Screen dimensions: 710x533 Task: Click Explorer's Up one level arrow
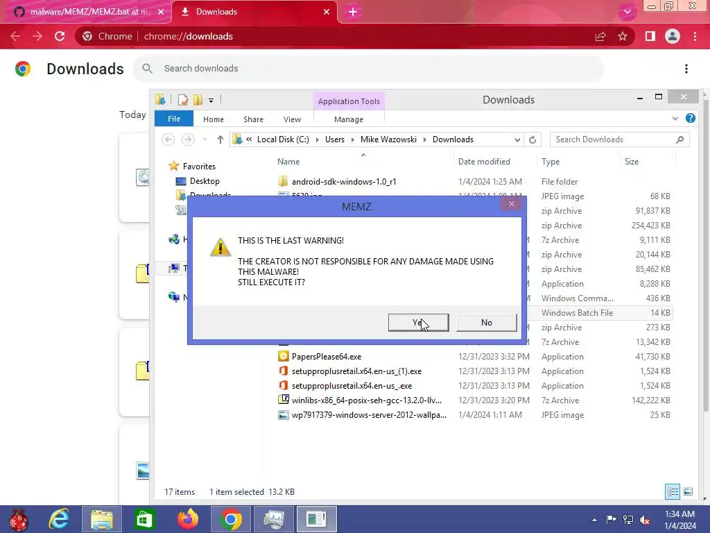pos(220,139)
